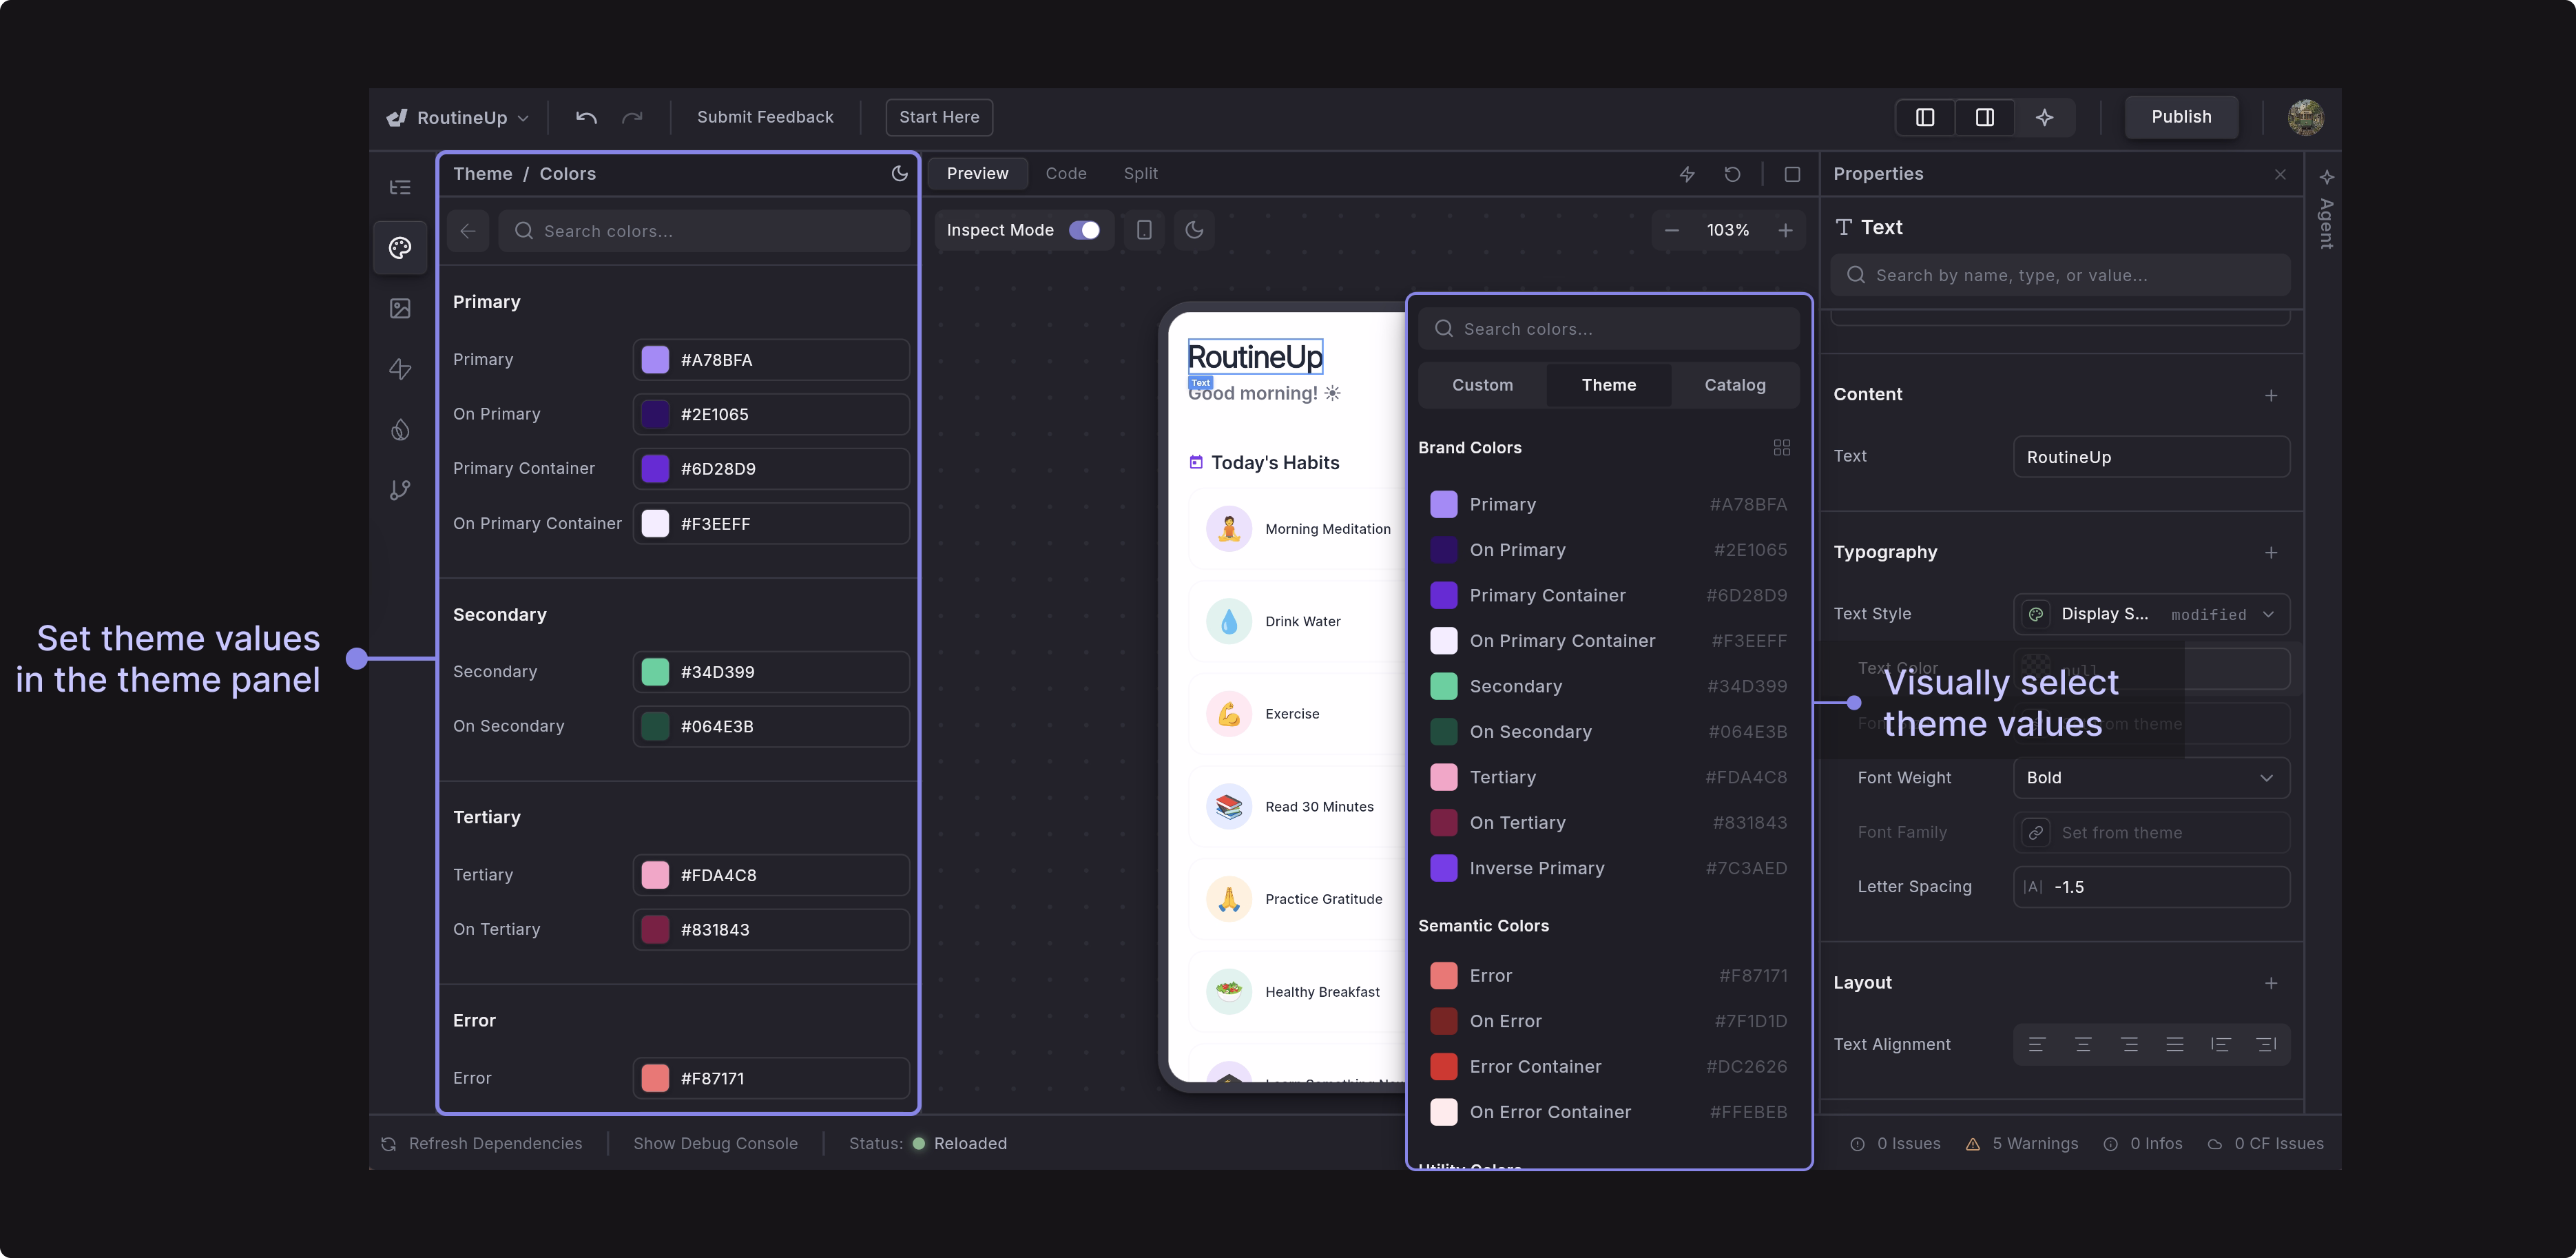Click the grid view icon beside Brand Colors
2576x1258 pixels.
1781,447
